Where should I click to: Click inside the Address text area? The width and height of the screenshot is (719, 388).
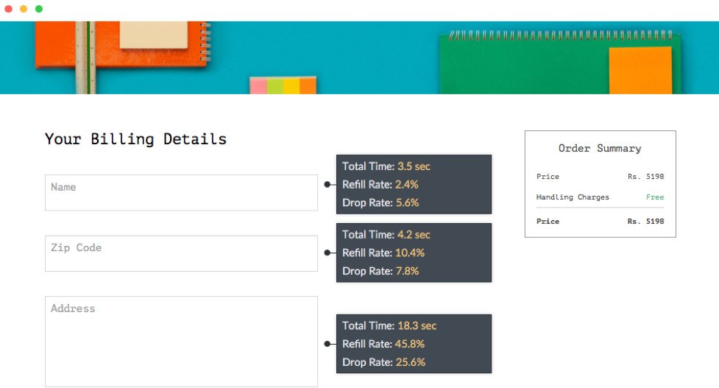(x=181, y=342)
